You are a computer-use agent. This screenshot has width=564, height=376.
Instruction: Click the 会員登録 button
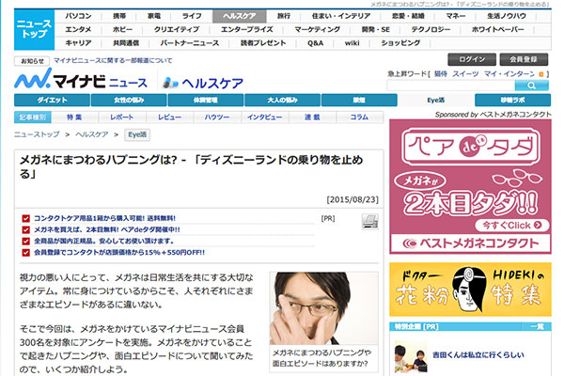click(x=524, y=59)
